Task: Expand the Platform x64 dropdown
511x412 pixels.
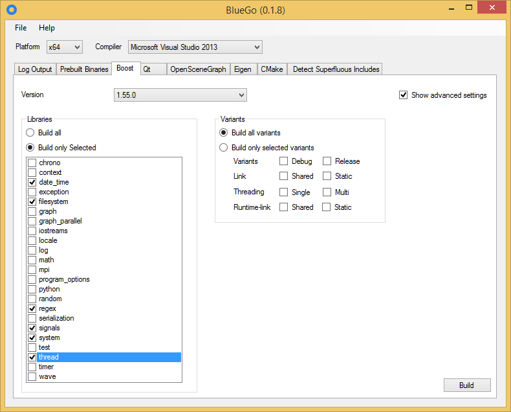Action: [x=65, y=47]
